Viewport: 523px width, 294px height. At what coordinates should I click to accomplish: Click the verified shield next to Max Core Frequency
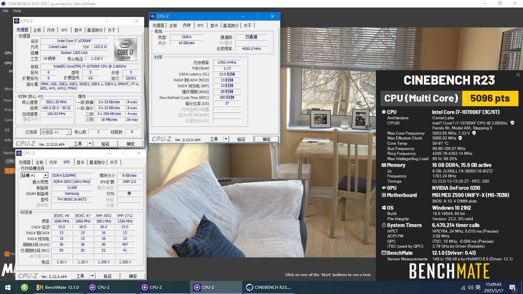pos(474,133)
